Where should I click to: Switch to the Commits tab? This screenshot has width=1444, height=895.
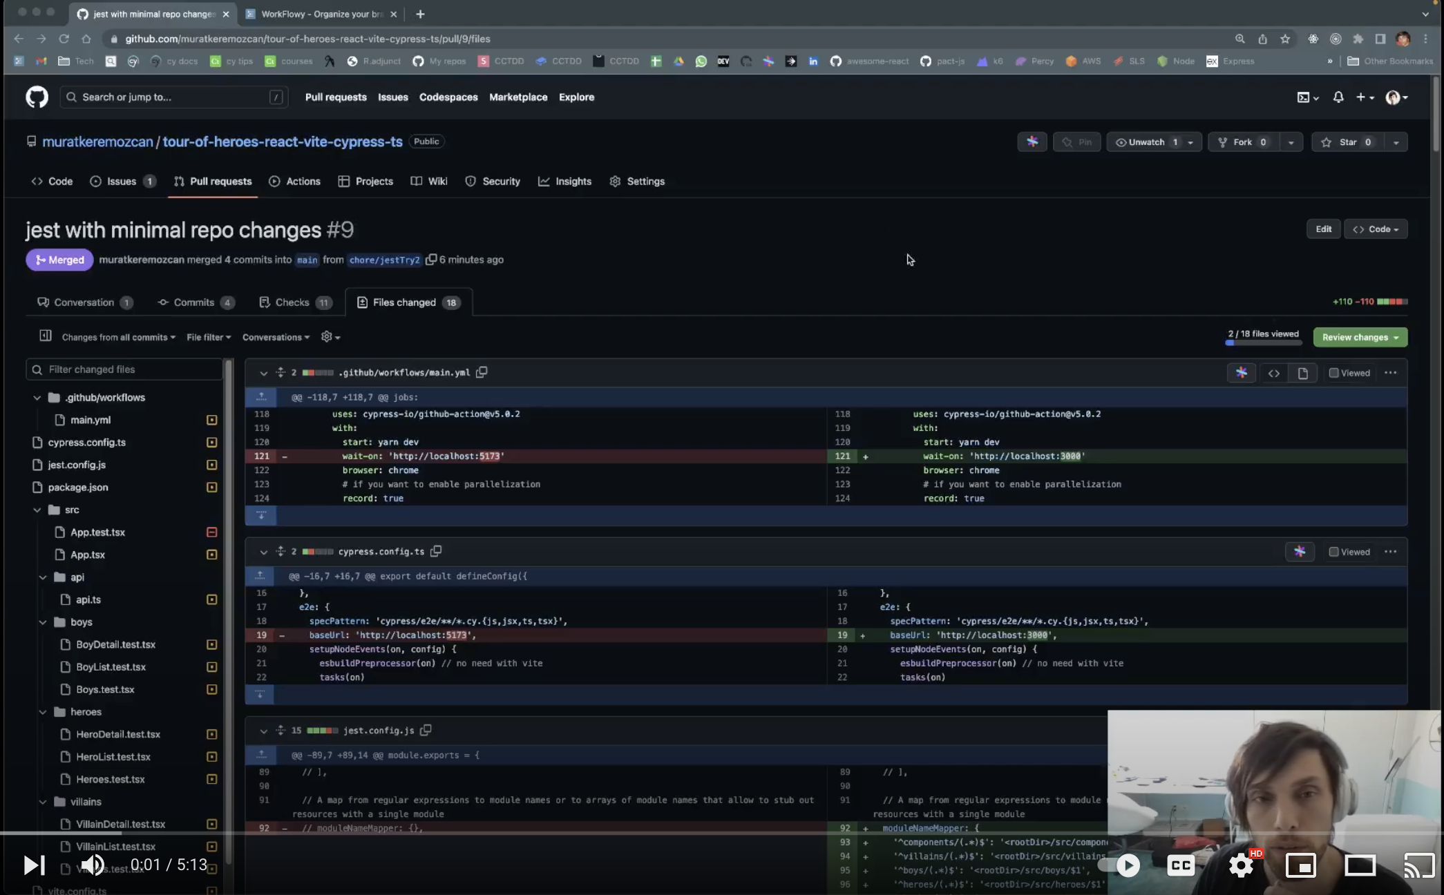pos(194,302)
